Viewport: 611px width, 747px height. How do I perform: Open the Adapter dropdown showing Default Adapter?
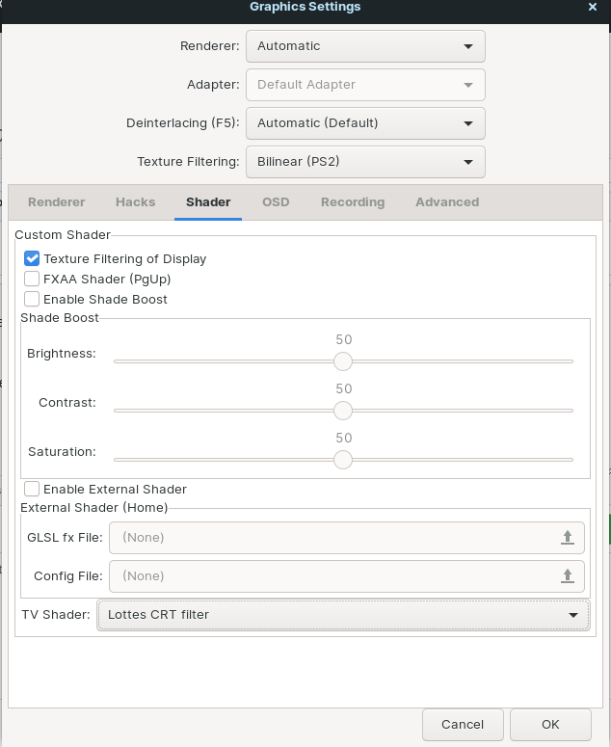point(365,85)
